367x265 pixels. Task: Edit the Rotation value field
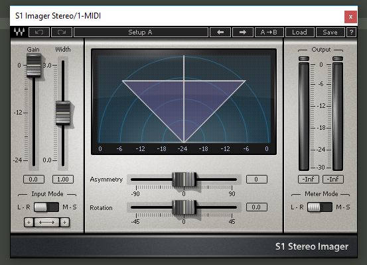pos(257,207)
